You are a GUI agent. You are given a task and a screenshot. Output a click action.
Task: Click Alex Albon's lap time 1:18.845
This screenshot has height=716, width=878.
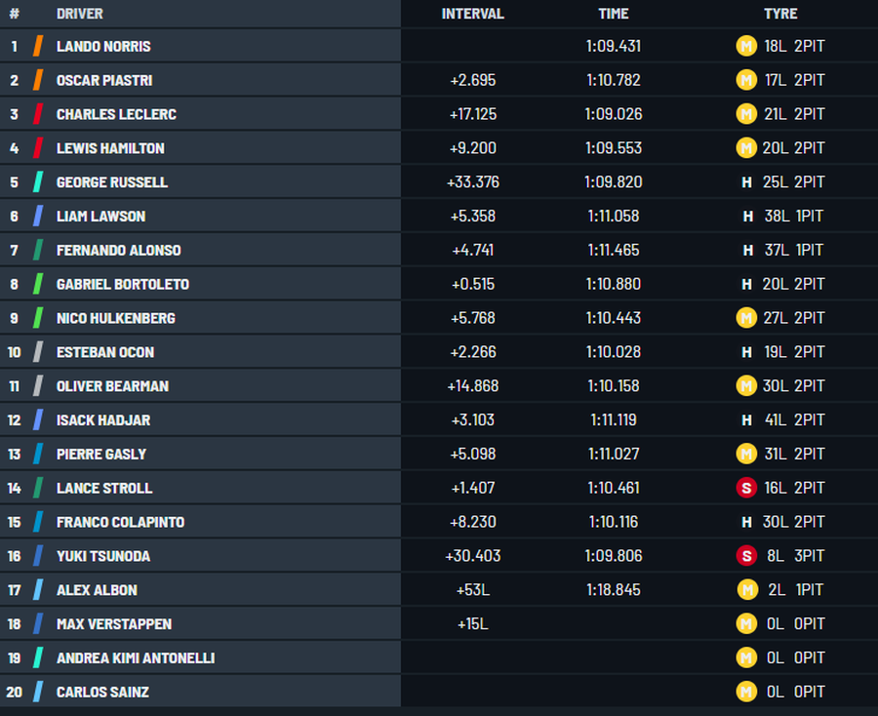614,590
